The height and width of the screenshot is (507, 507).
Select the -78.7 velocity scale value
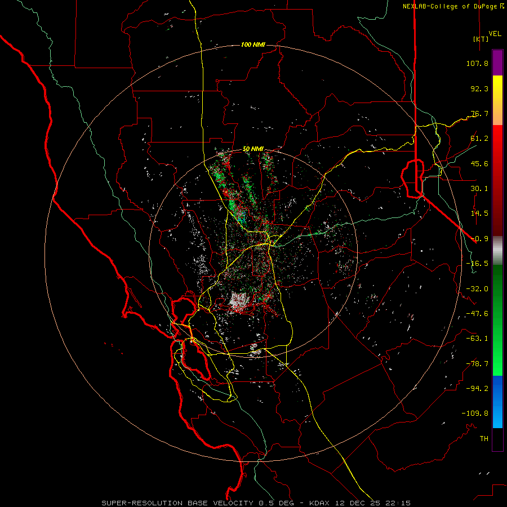click(x=477, y=364)
